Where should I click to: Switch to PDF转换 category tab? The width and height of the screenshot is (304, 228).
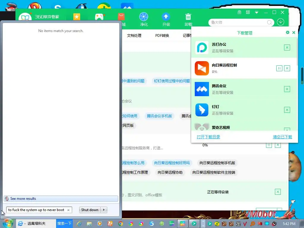pyautogui.click(x=162, y=36)
